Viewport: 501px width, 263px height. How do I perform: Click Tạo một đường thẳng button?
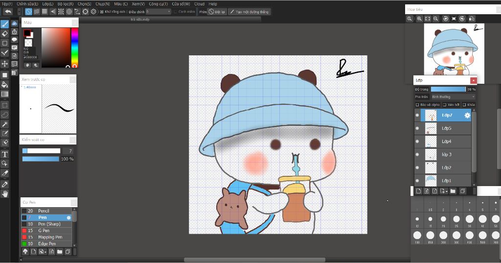pyautogui.click(x=250, y=12)
